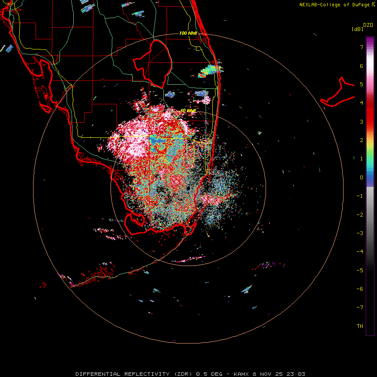Click the scale value -6
Image resolution: width=377 pixels, height=377 pixels.
(x=360, y=289)
